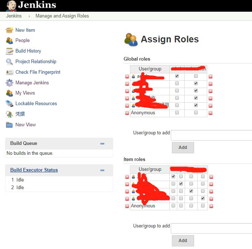Open the My Views link
The height and width of the screenshot is (249, 252).
(25, 93)
